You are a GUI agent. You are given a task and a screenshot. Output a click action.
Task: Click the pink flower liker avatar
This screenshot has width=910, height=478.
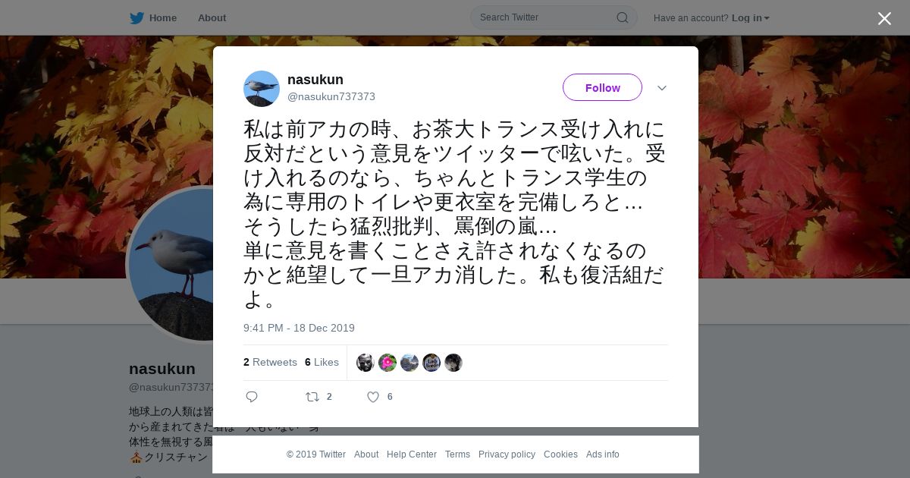click(388, 363)
